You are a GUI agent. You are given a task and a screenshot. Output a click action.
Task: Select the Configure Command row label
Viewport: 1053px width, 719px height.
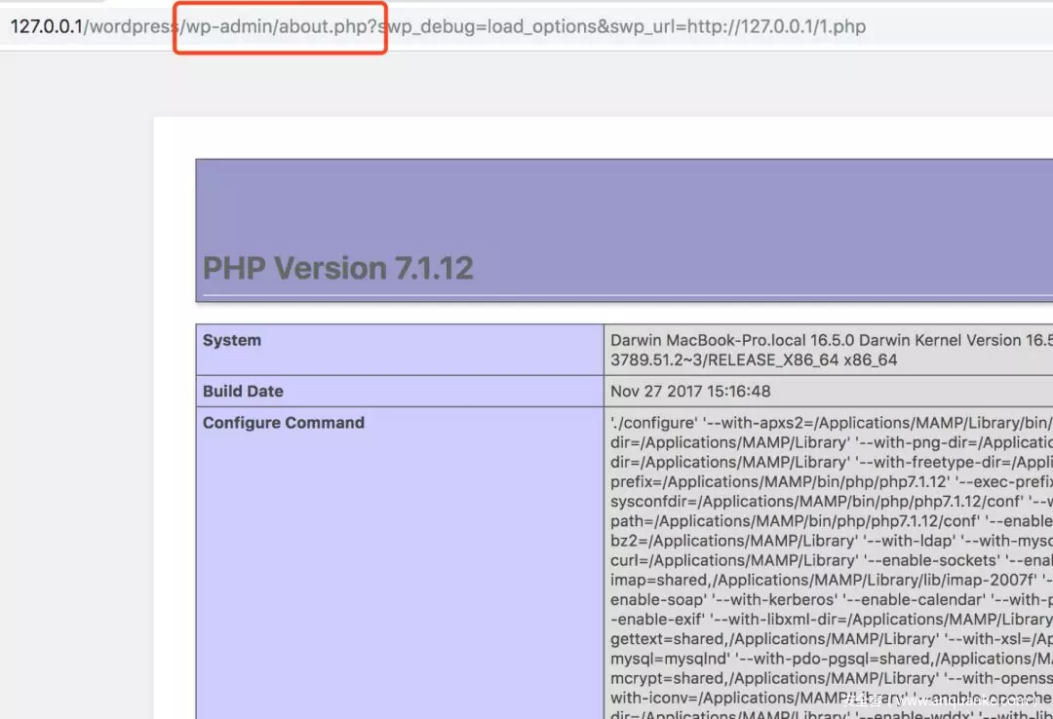click(282, 422)
